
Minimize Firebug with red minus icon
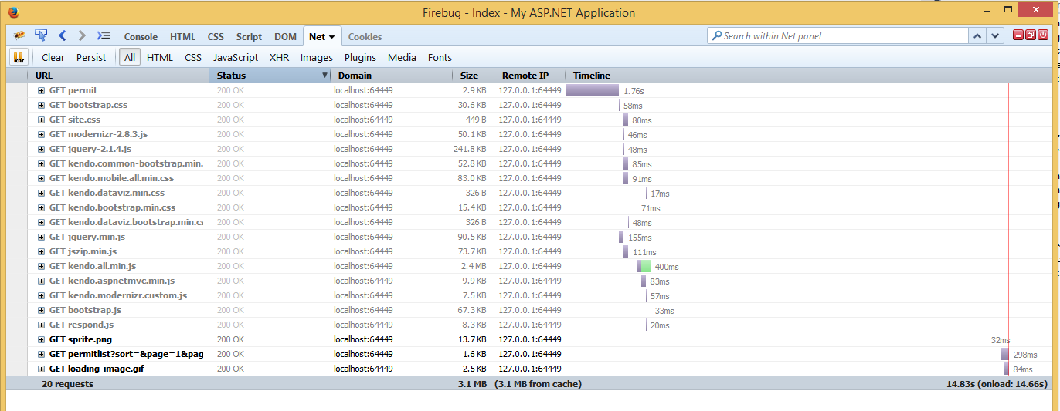1019,35
